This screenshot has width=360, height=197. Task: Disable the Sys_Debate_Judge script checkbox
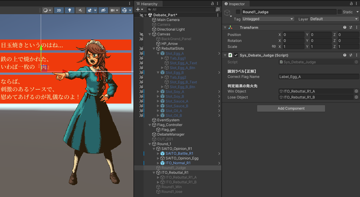click(236, 55)
